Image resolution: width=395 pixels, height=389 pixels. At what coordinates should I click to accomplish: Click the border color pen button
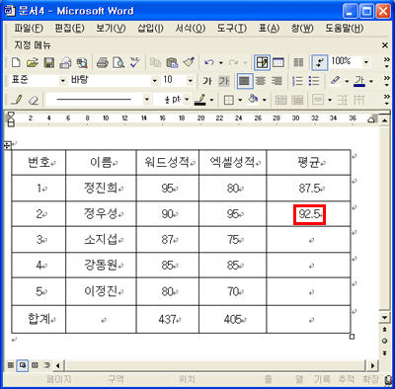pyautogui.click(x=199, y=100)
